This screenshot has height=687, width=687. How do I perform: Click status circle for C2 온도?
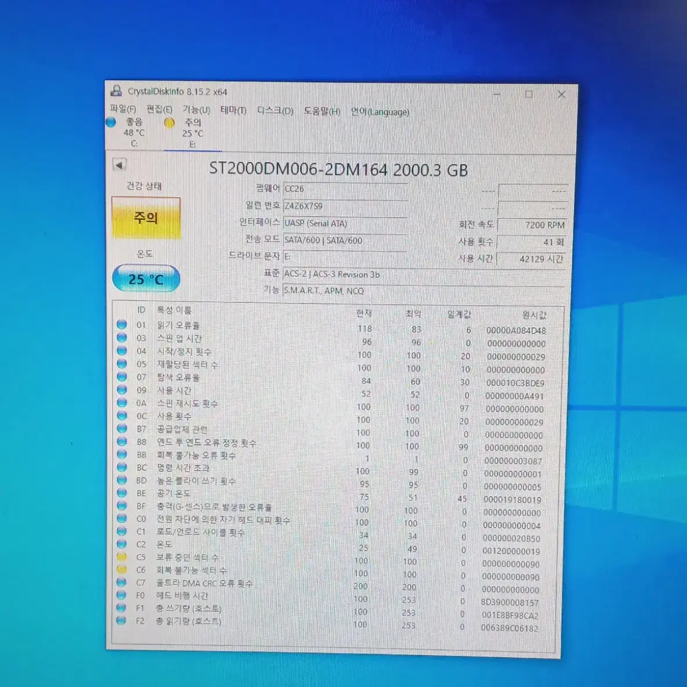(122, 544)
